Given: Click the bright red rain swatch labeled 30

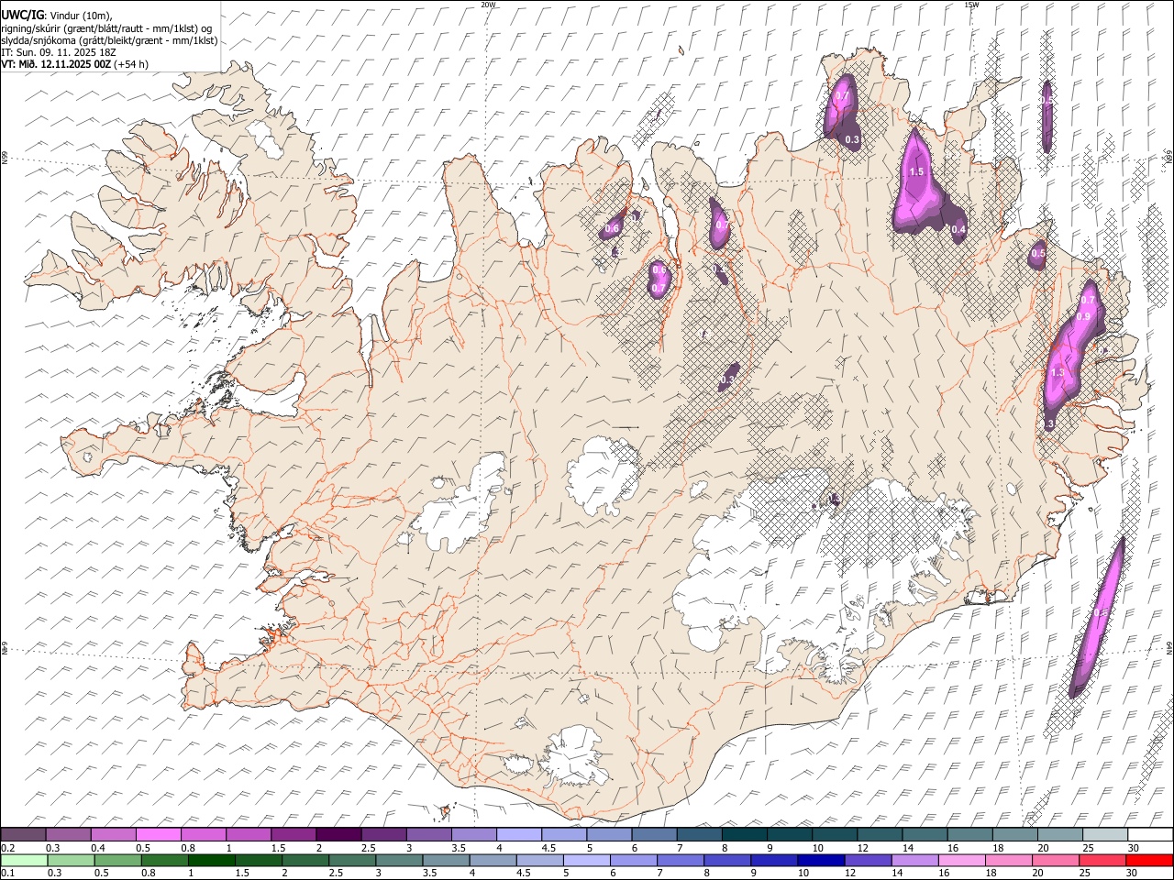Looking at the screenshot, I should [x=1148, y=861].
